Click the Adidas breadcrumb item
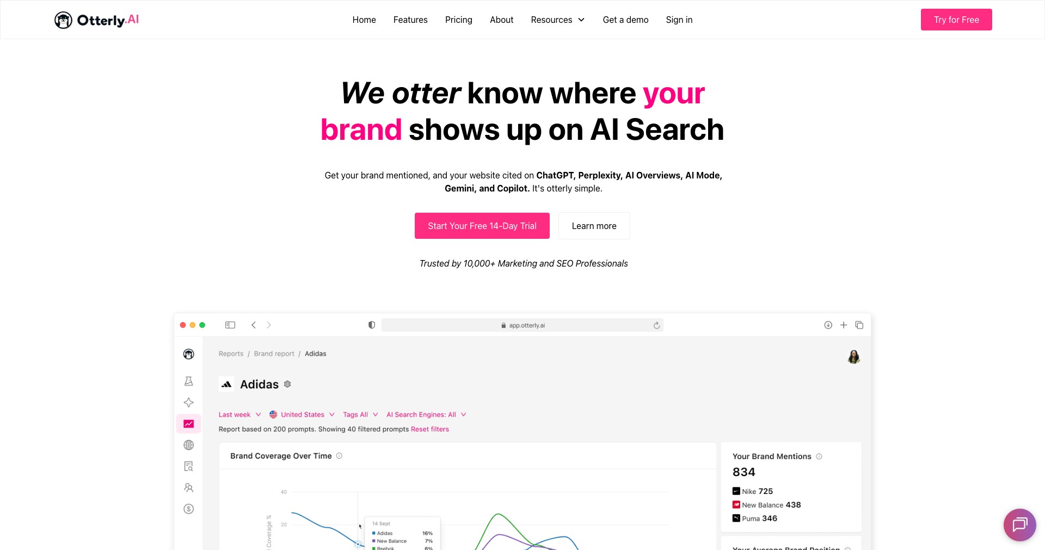 point(316,354)
